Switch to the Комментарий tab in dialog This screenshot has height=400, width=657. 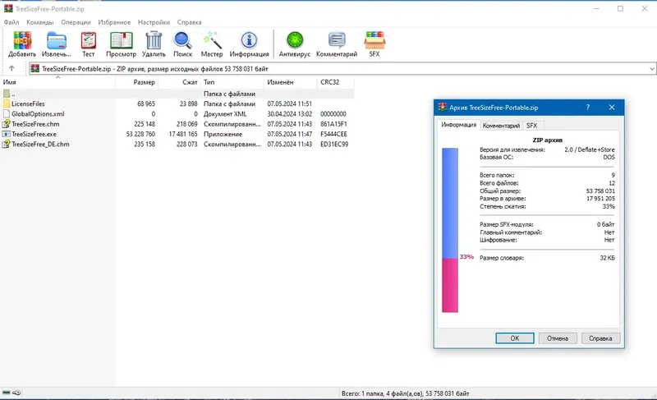(501, 126)
